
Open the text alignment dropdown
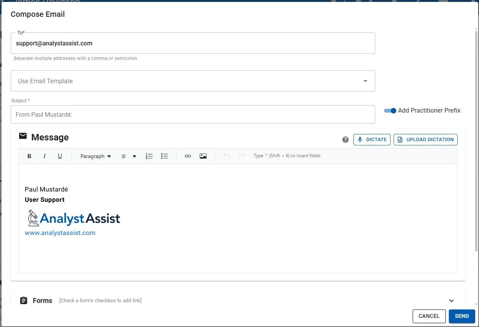tap(129, 156)
